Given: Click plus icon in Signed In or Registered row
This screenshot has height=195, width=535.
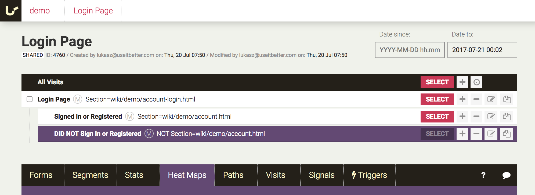Looking at the screenshot, I should tap(462, 117).
